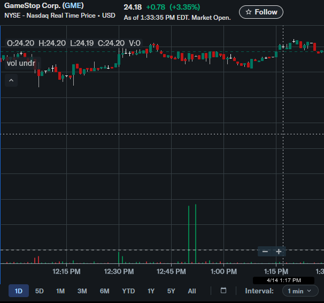Select the 5Y range tab
The width and height of the screenshot is (324, 303).
point(171,291)
